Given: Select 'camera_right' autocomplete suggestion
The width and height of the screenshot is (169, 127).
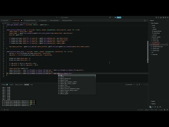Looking at the screenshot, I should tap(77, 92).
